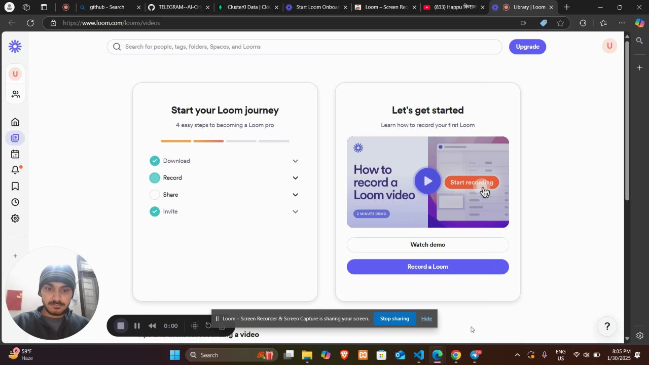Open Loom settings gear in left sidebar

tap(15, 218)
